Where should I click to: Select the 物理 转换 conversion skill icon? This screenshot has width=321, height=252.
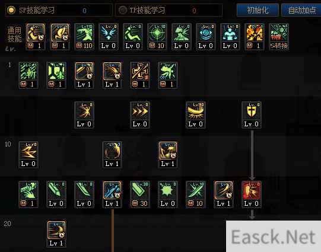click(279, 33)
